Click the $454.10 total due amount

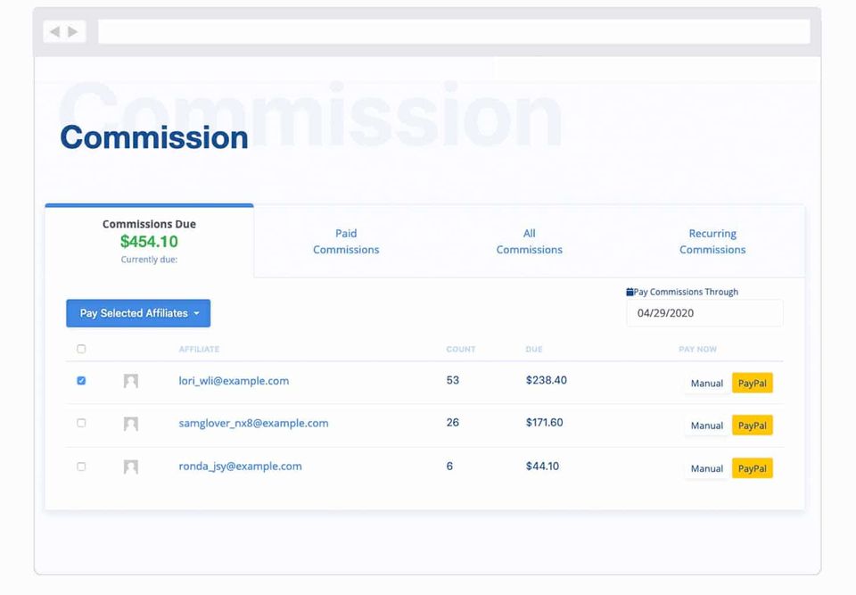tap(149, 242)
